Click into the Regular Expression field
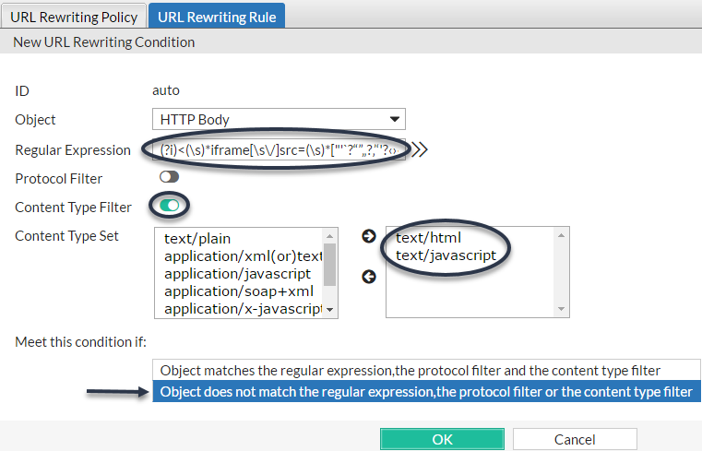702x451 pixels. point(277,149)
